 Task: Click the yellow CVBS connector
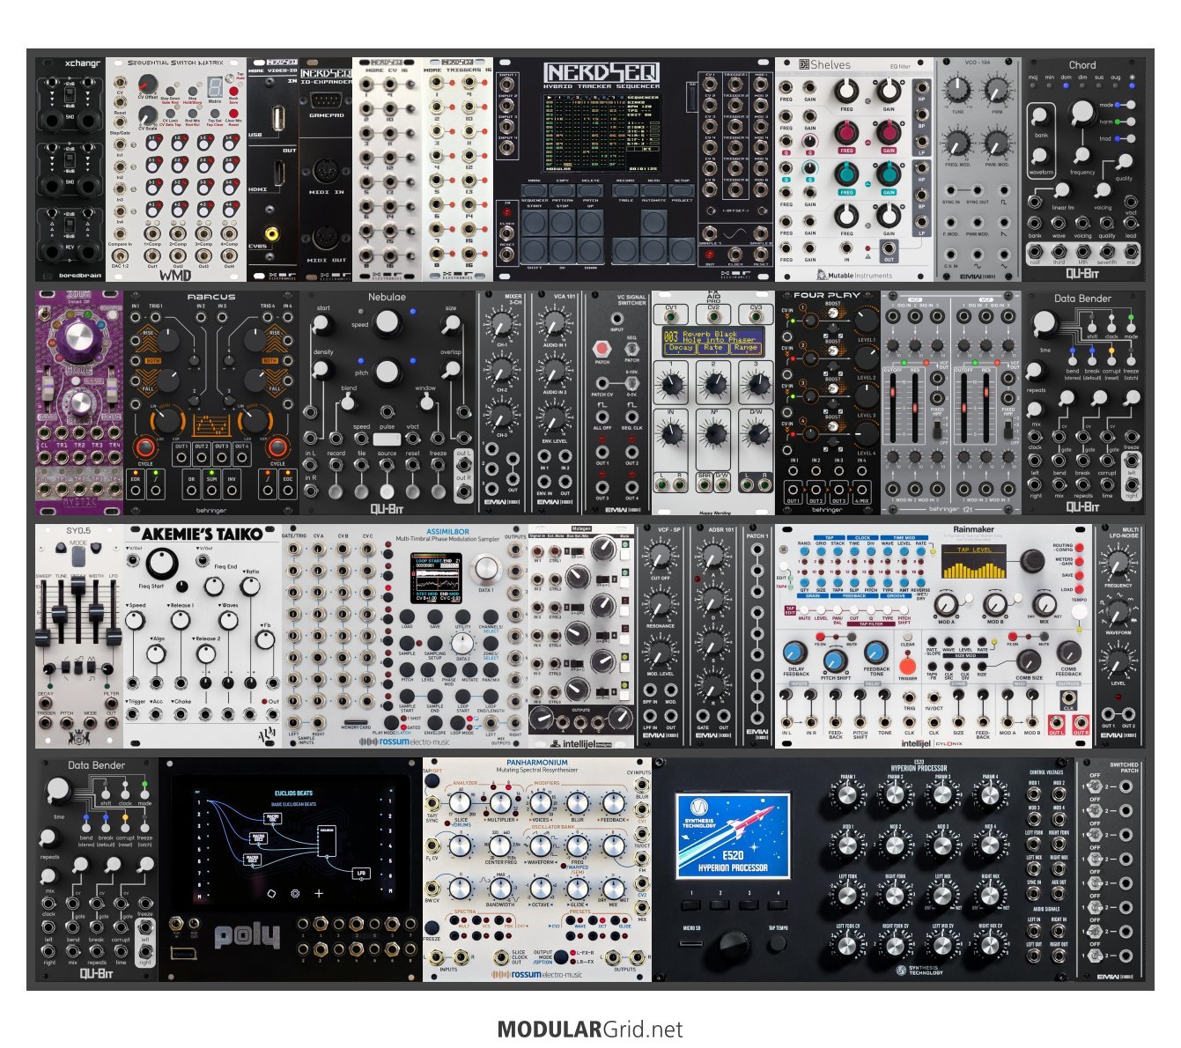[272, 233]
